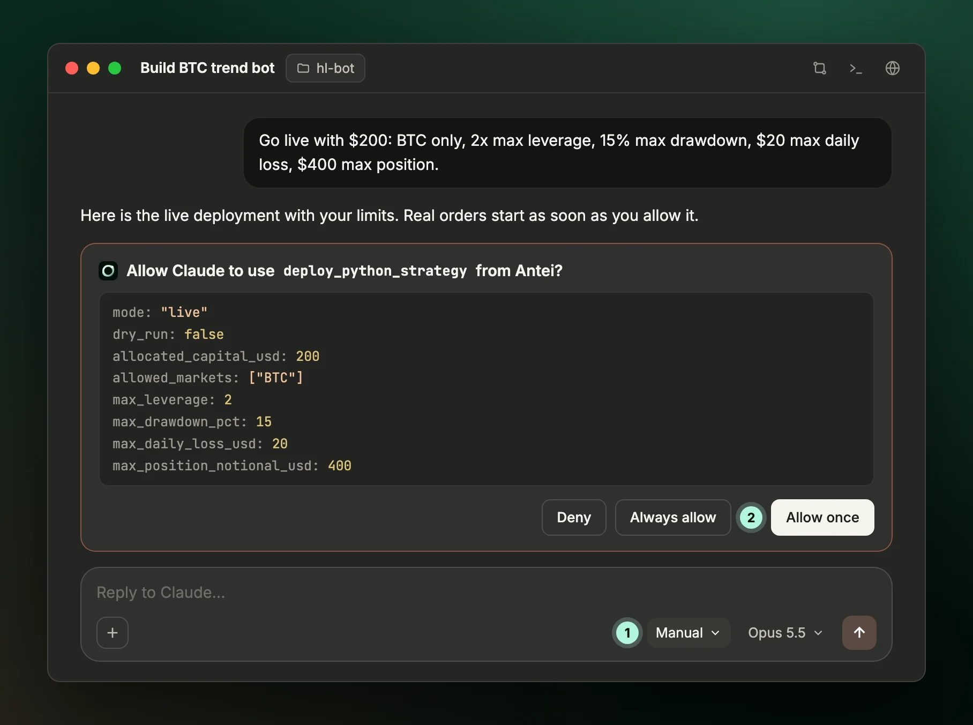973x725 pixels.
Task: Maximize the window with green button
Action: click(115, 68)
